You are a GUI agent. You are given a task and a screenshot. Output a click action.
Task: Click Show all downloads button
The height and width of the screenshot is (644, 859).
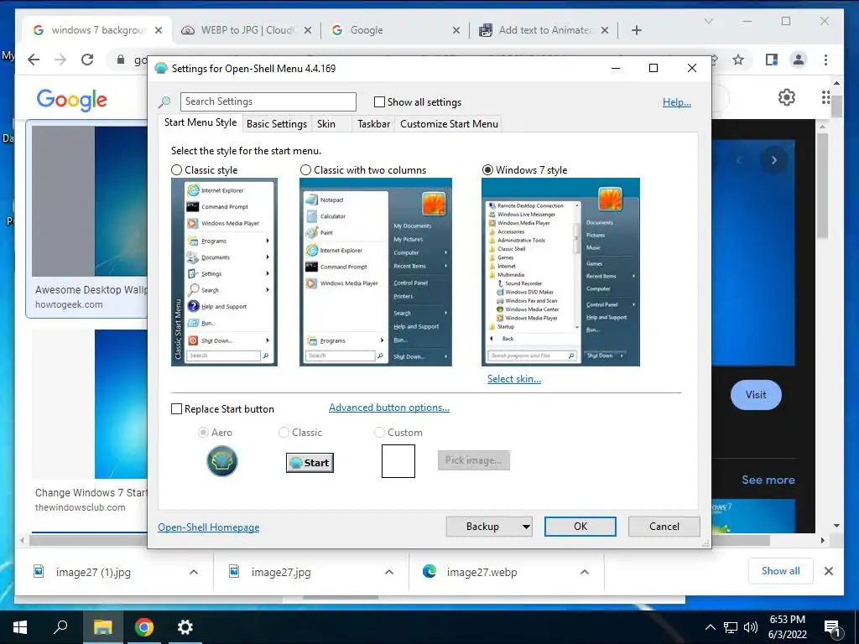click(x=781, y=571)
